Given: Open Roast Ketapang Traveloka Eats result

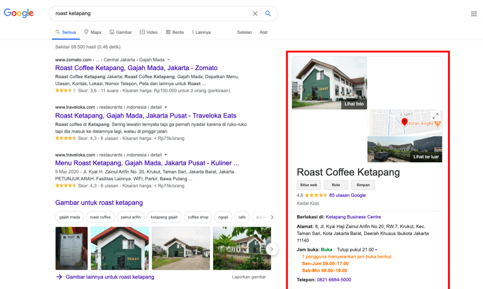Looking at the screenshot, I should (146, 116).
